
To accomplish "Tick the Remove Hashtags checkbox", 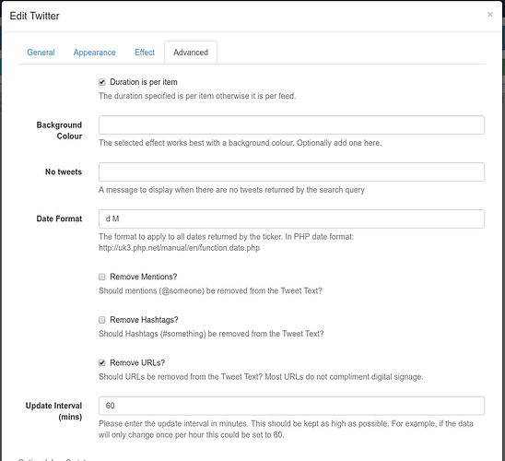I will click(x=102, y=320).
